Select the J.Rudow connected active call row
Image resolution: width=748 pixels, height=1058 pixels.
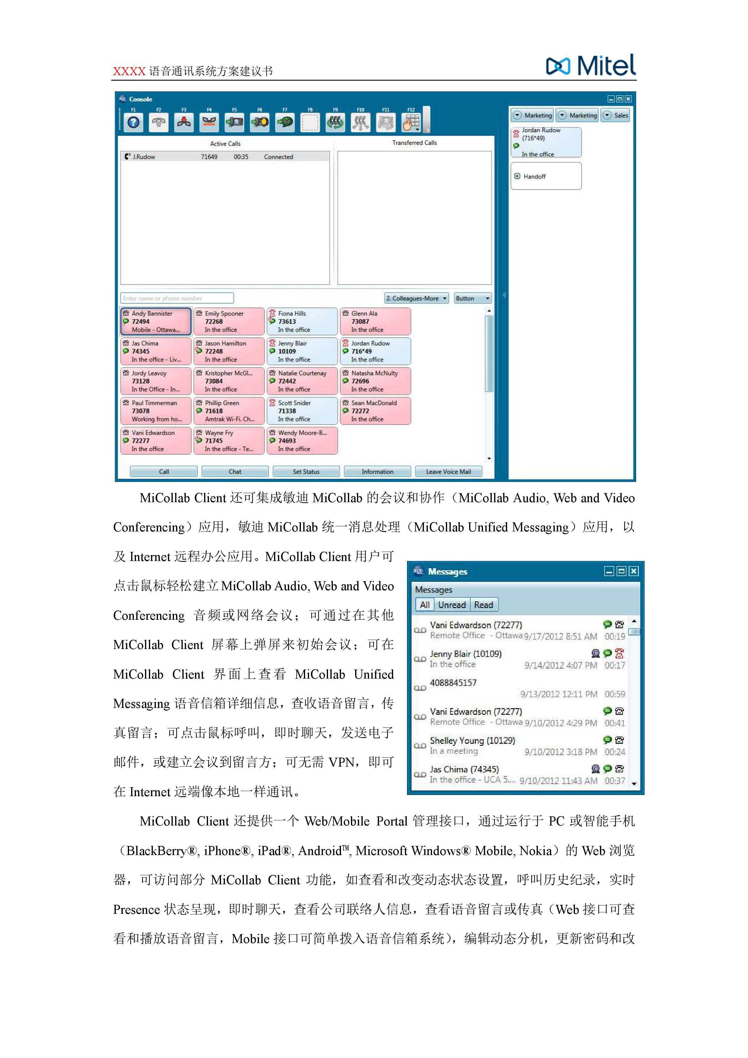(225, 157)
